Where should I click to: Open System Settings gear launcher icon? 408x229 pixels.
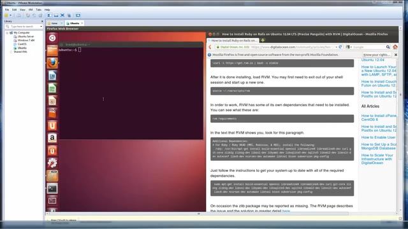tap(52, 163)
